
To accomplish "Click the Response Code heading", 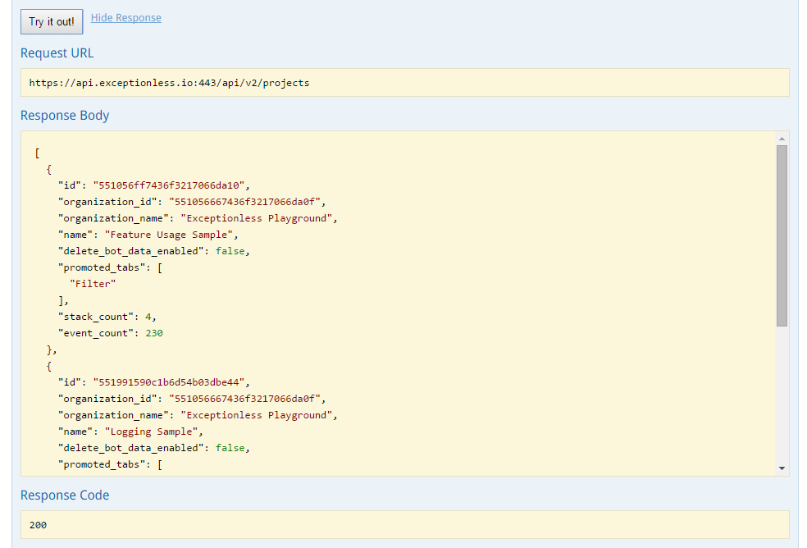I will pos(65,495).
